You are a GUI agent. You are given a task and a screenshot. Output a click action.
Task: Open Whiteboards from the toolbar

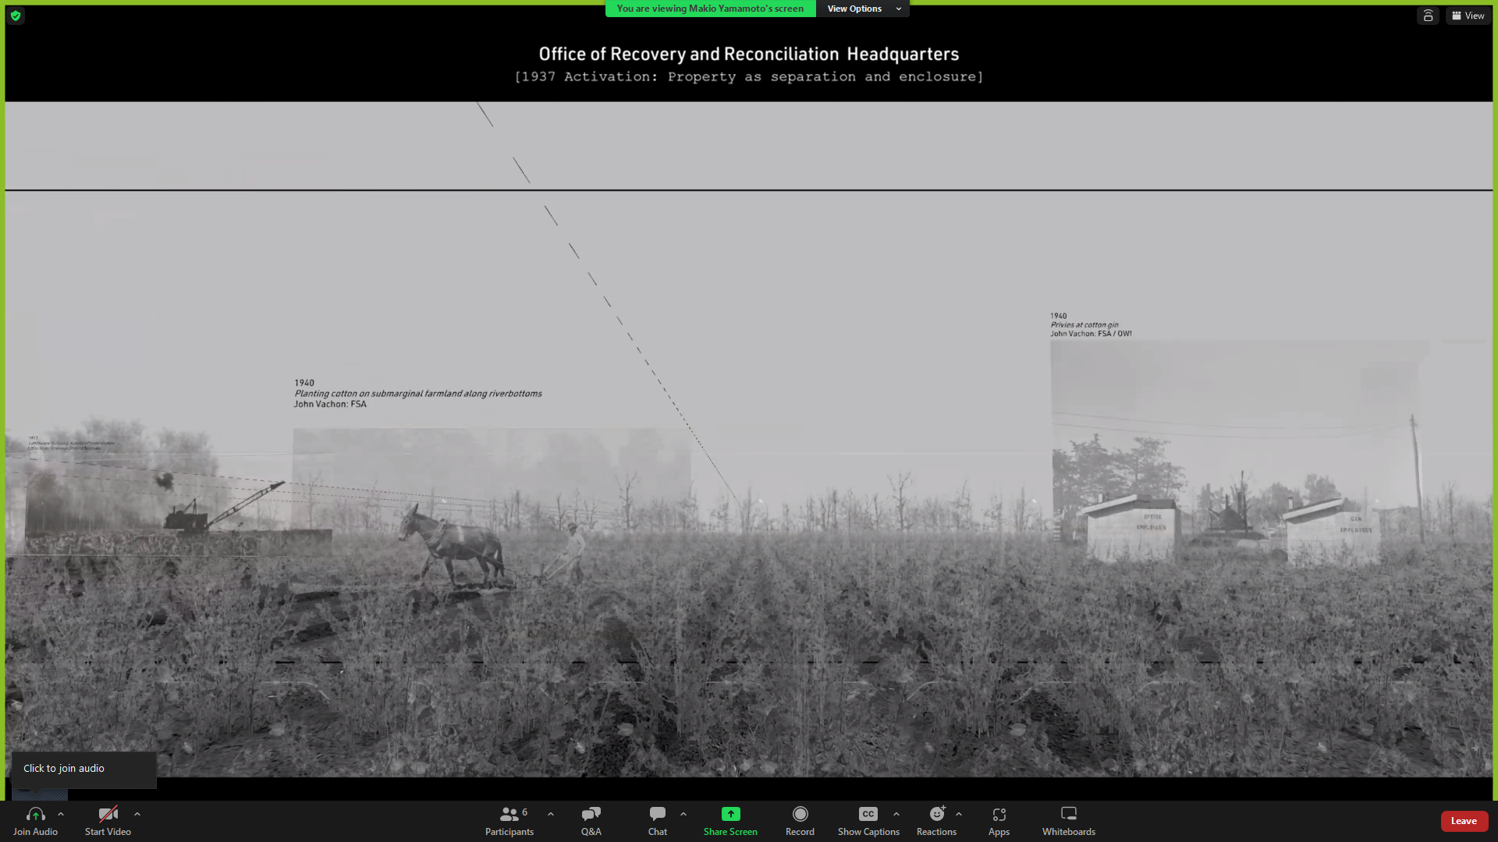(1069, 821)
